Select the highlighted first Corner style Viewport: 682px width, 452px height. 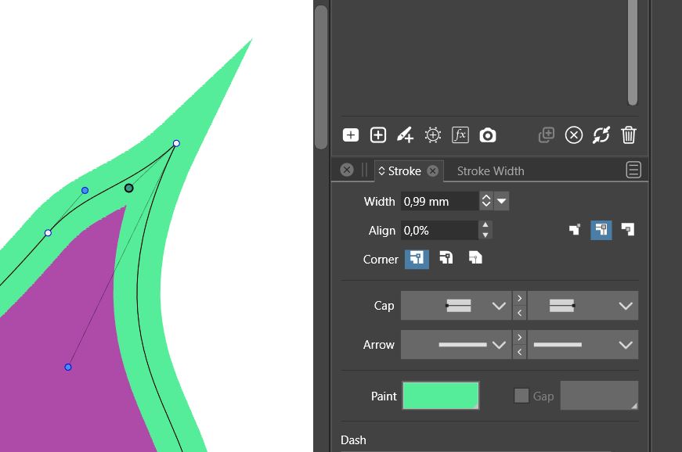coord(416,259)
